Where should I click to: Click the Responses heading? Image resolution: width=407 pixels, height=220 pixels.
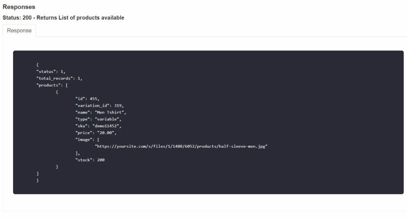click(19, 7)
